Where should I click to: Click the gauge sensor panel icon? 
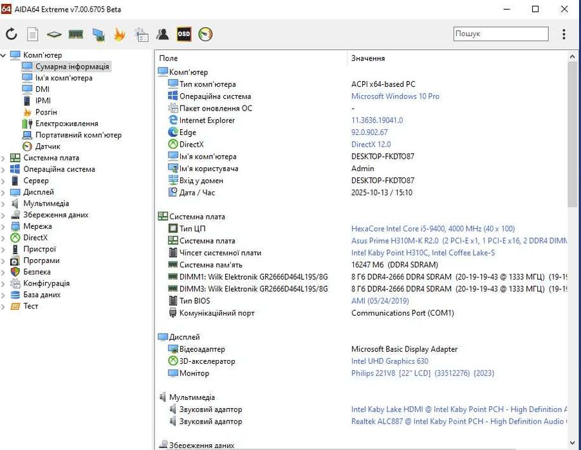tap(205, 35)
